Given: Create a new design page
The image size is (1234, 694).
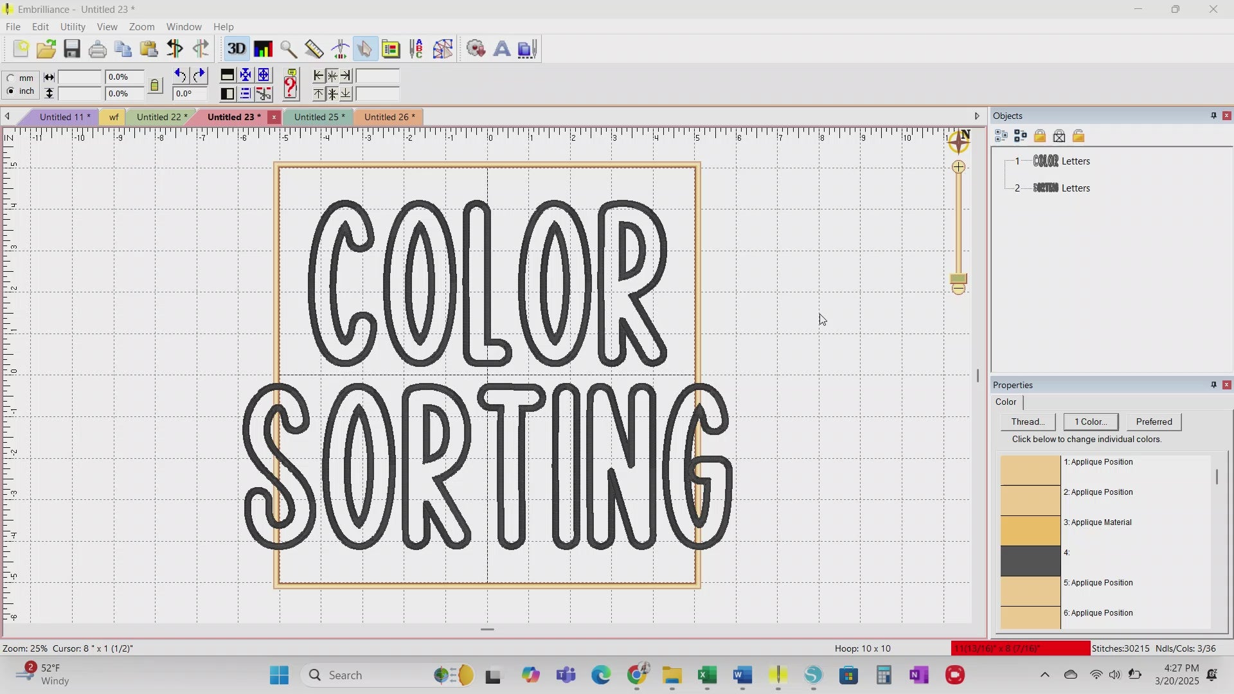Looking at the screenshot, I should (21, 49).
